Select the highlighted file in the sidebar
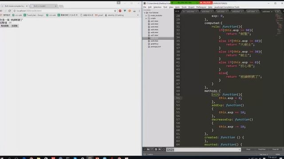Viewport: 284px width, 159px height. (x=158, y=38)
